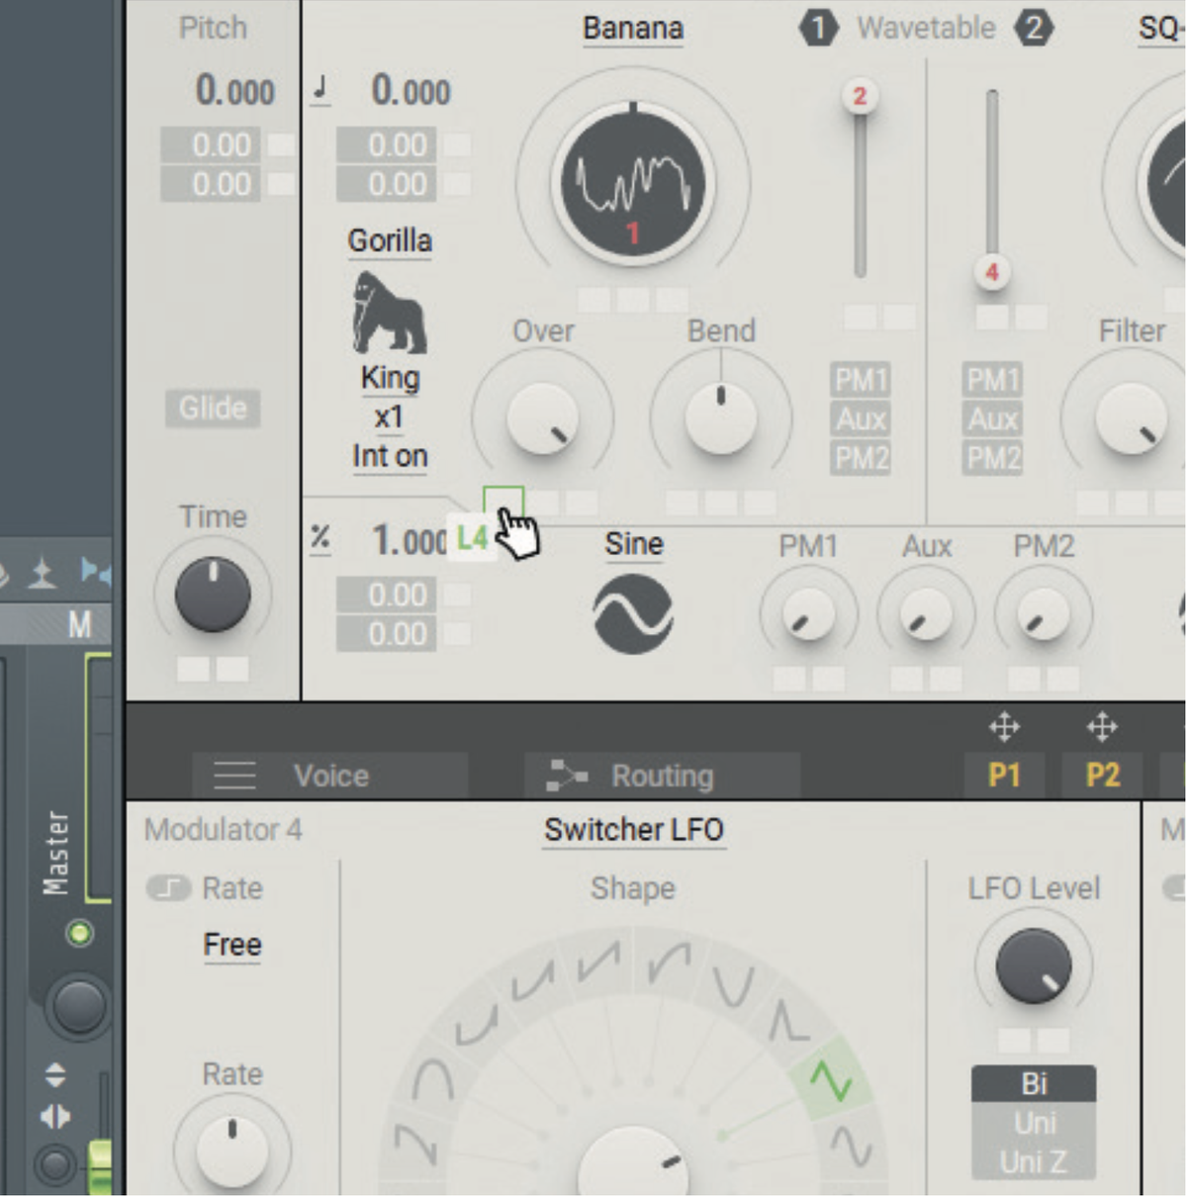The width and height of the screenshot is (1187, 1197).
Task: Click the note icon beside the pitch value
Action: [320, 89]
